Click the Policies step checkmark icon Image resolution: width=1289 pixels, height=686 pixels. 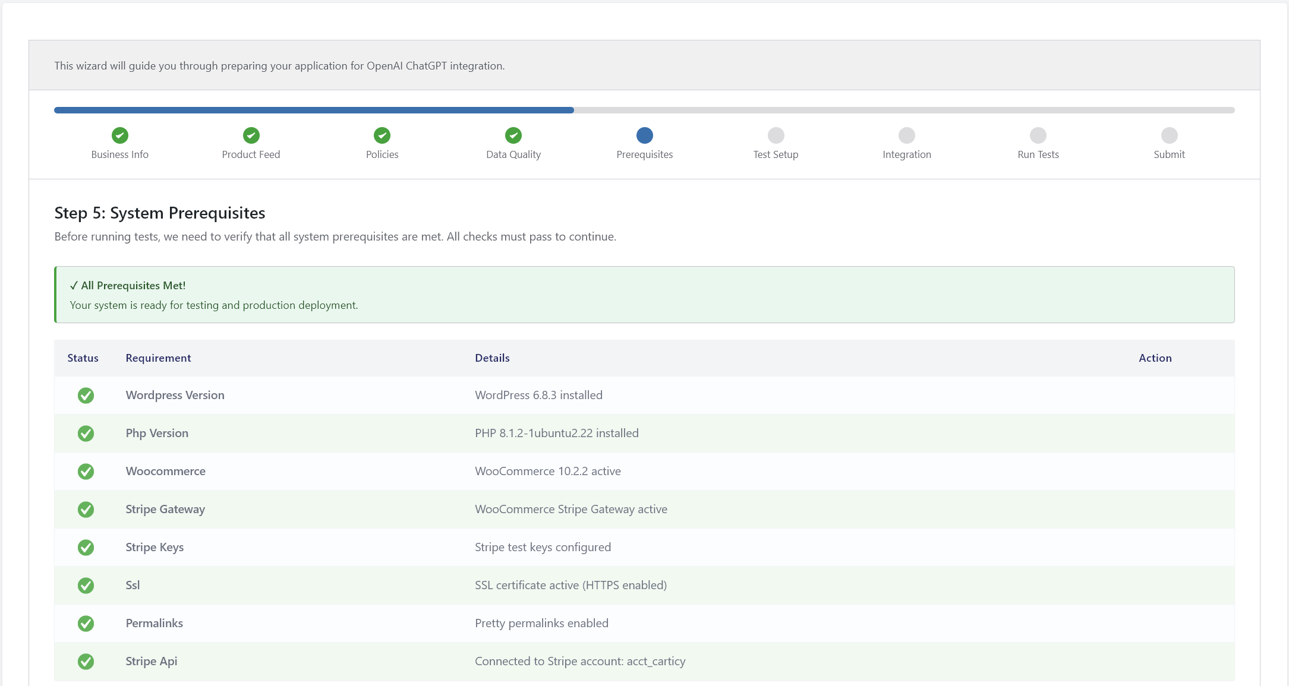click(x=382, y=135)
